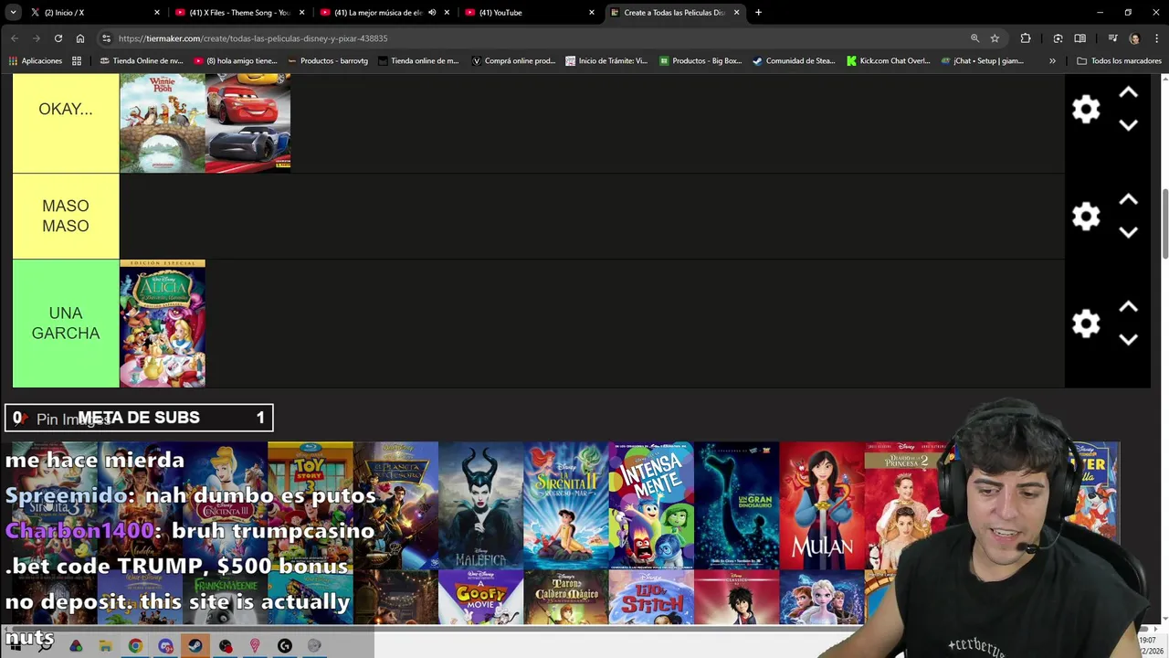Open the tab search dropdown

[x=13, y=13]
